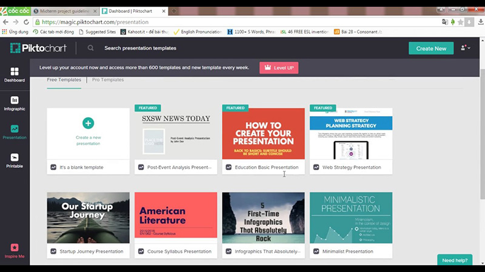Open the Ứng dụng apps grid icon
The width and height of the screenshot is (485, 272).
pyautogui.click(x=4, y=31)
